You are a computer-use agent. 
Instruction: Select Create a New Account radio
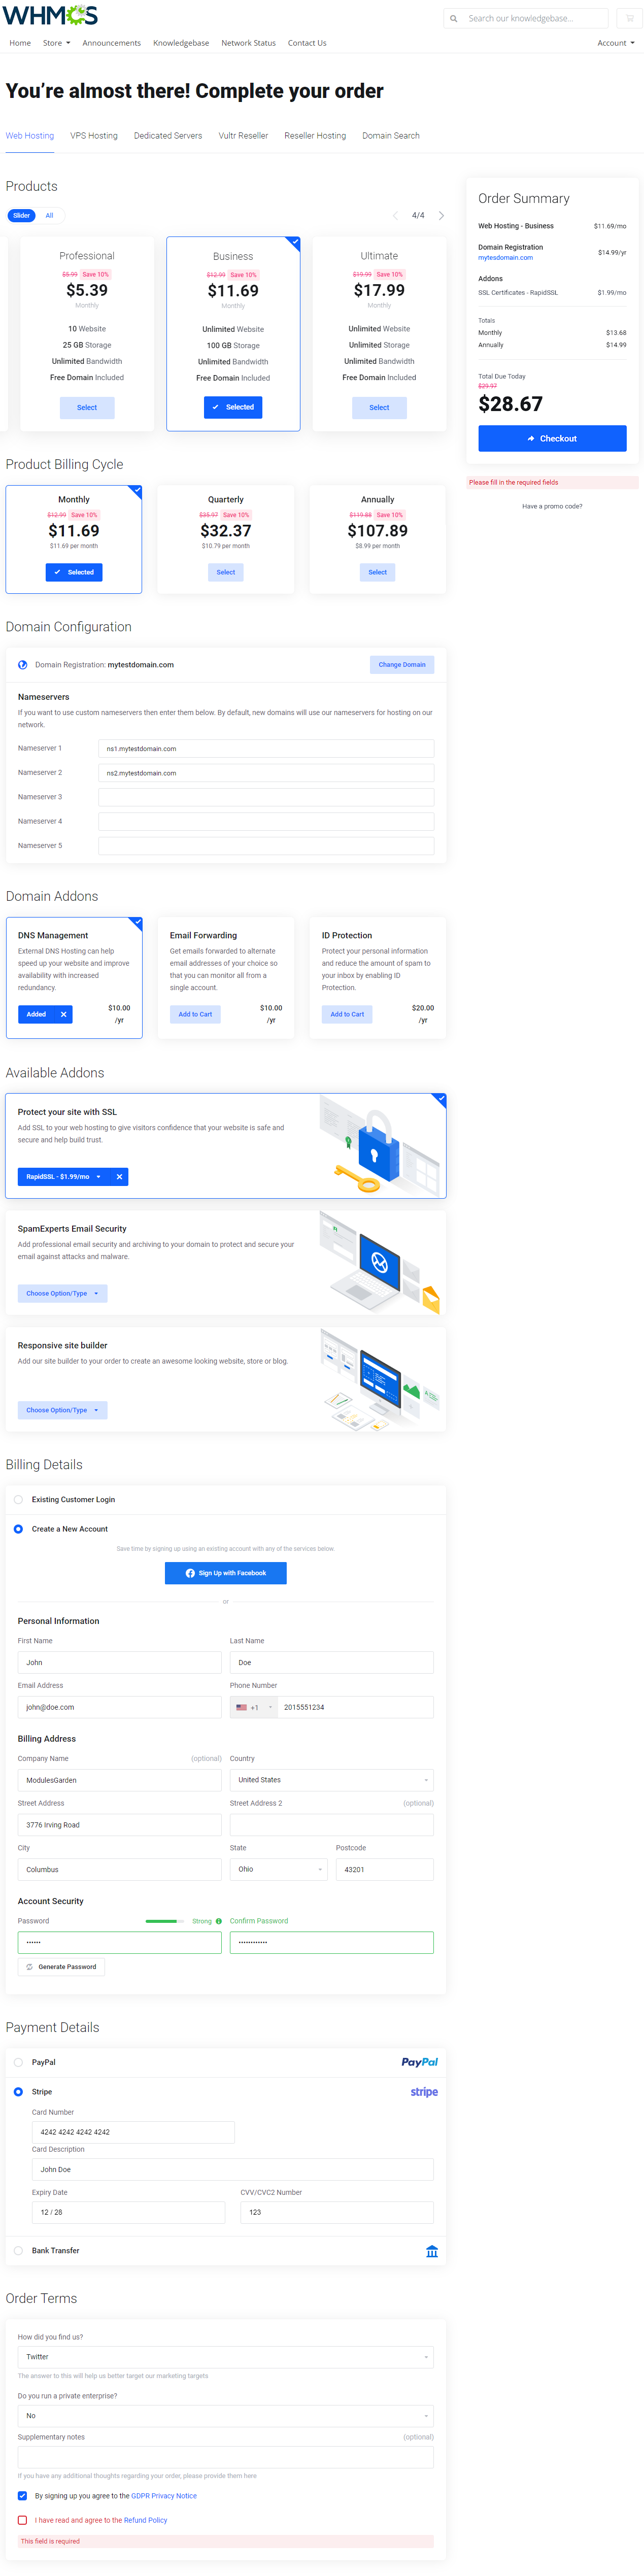click(19, 1529)
